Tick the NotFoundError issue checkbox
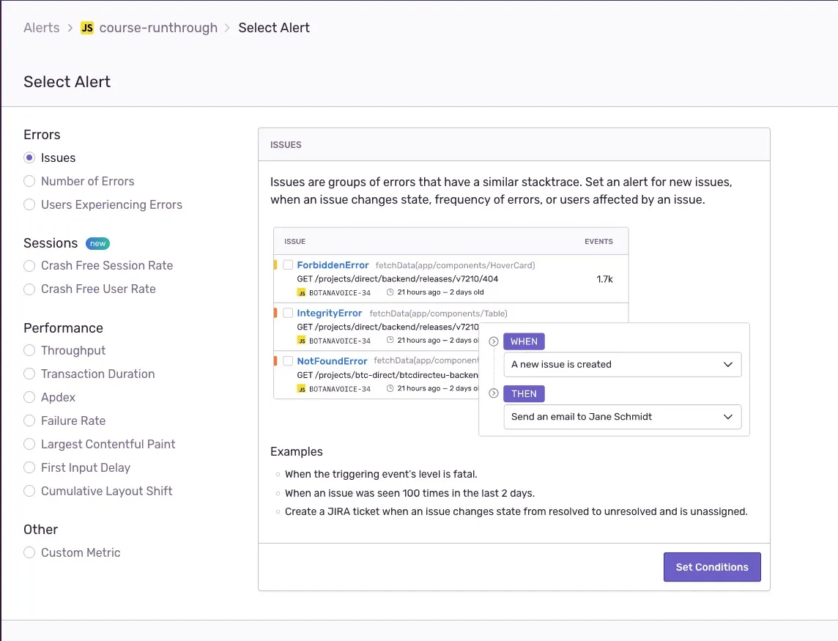The height and width of the screenshot is (641, 838). tap(288, 361)
